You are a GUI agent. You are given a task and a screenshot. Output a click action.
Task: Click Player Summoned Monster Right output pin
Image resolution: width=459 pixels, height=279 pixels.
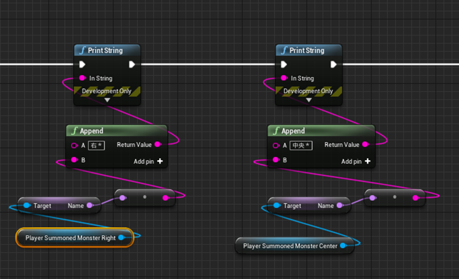122,238
